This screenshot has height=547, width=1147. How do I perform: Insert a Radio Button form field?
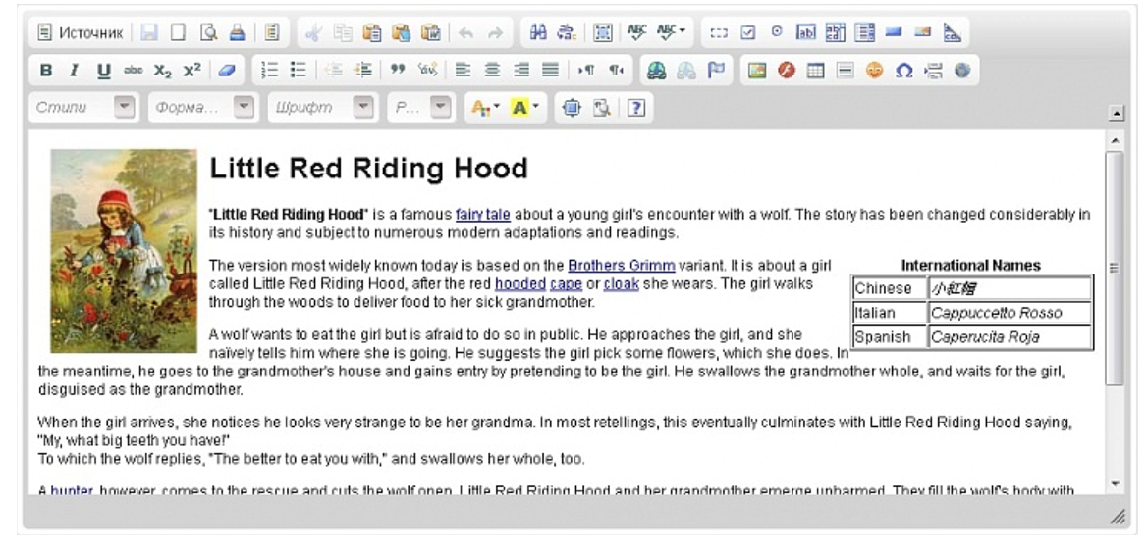pyautogui.click(x=777, y=32)
